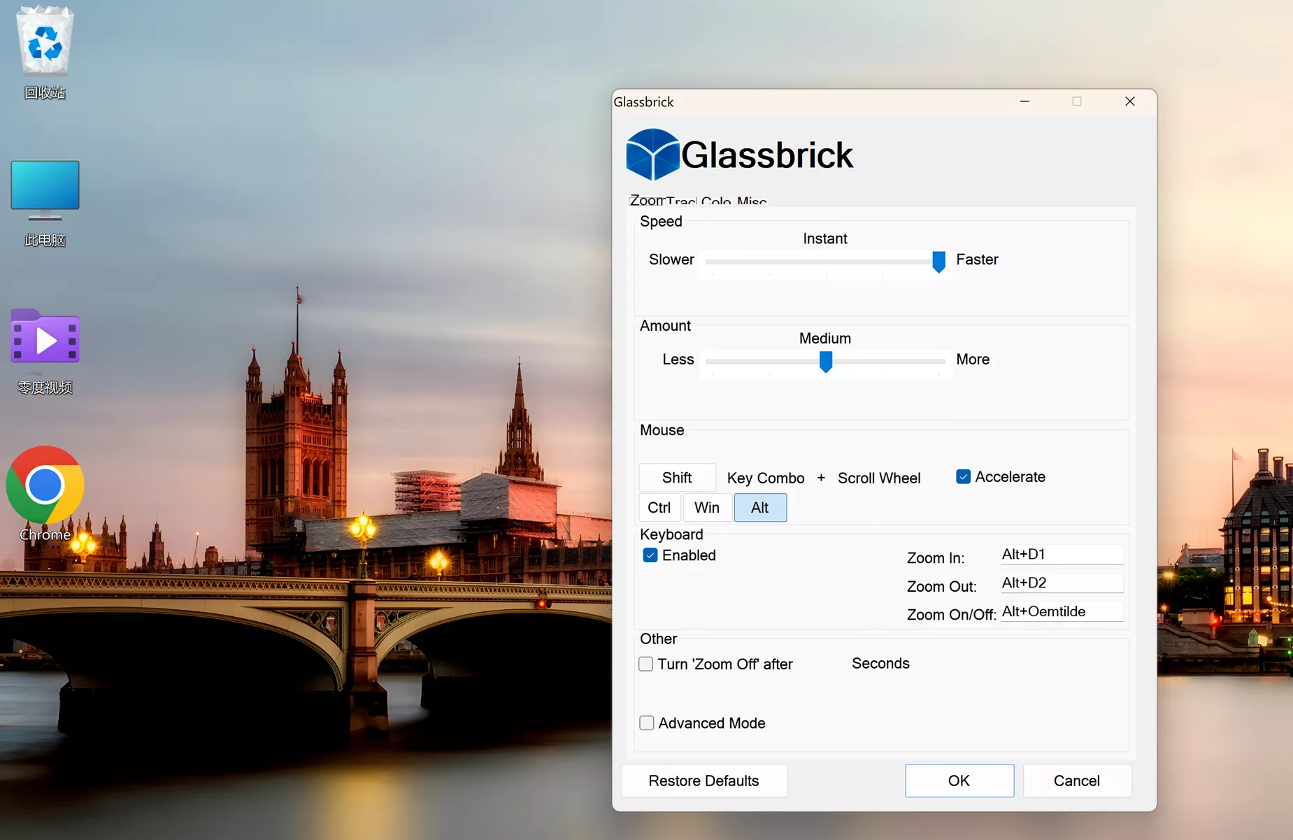This screenshot has width=1293, height=840.
Task: Click the 'Slower' label beside Speed slider
Action: 671,259
